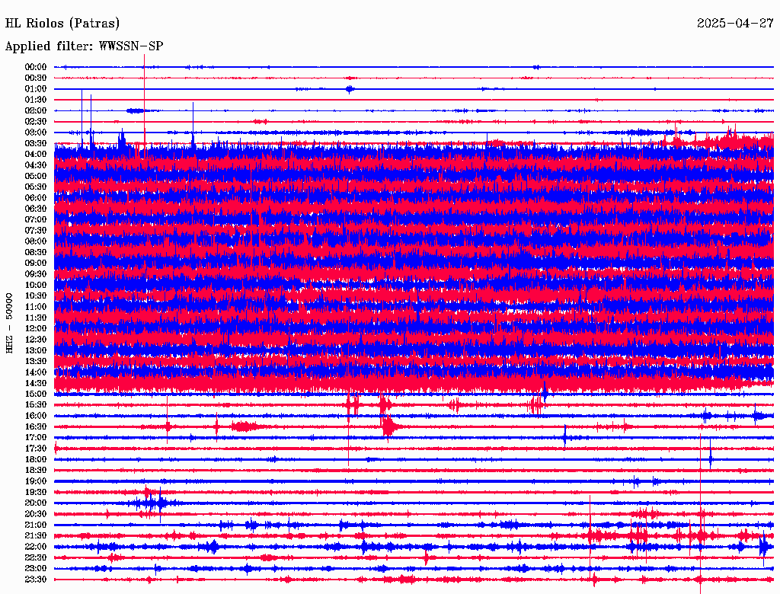The image size is (780, 594).
Task: Select the 18:00 time label
Action: [36, 460]
